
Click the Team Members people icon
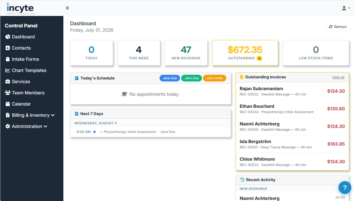click(8, 93)
